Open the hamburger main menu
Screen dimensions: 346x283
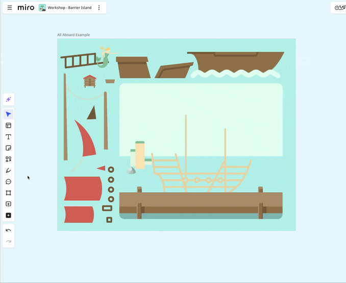tap(10, 8)
